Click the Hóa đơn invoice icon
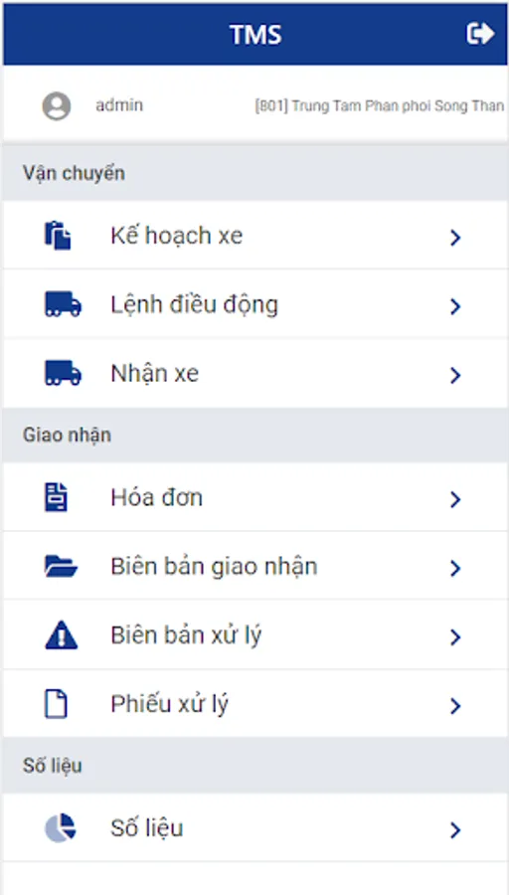Viewport: 509px width, 895px height. (56, 497)
